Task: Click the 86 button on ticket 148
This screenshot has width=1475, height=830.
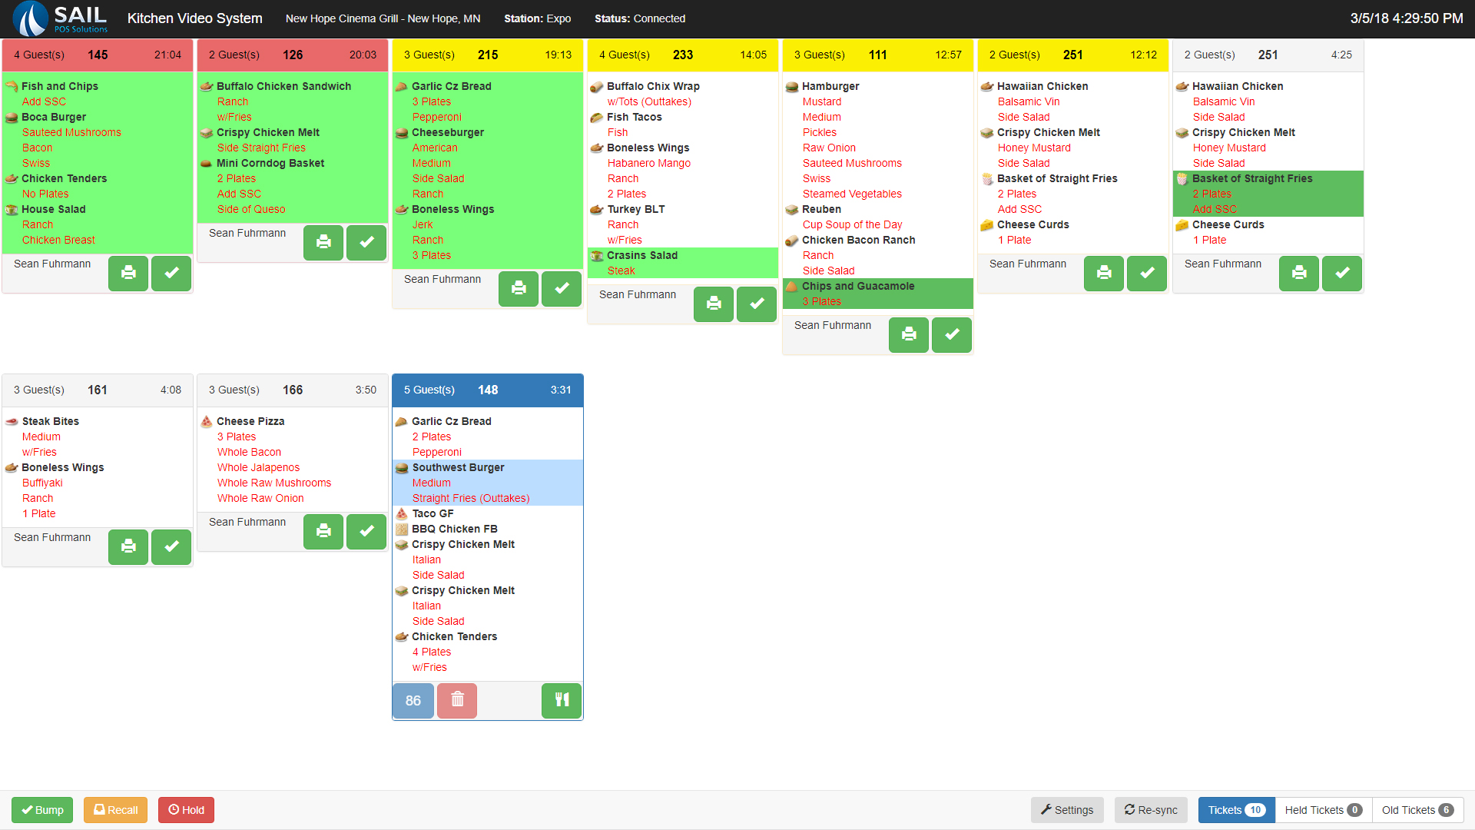Action: coord(413,700)
